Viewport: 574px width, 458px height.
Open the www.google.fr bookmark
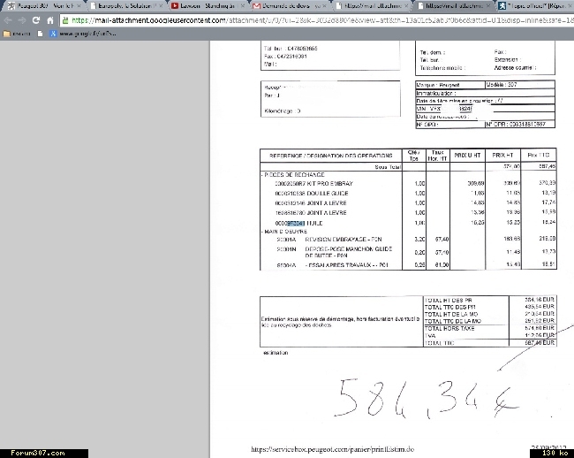84,34
